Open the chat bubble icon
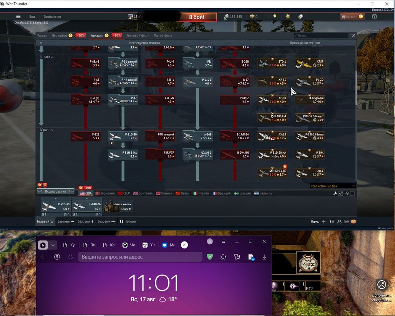Viewport: 395px width, 316px height. pos(346,221)
